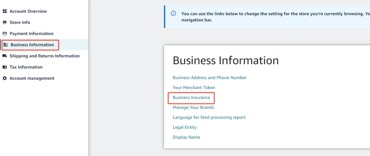Navigate to Tax Information label in the sidebar
The height and width of the screenshot is (156, 370).
pyautogui.click(x=26, y=67)
